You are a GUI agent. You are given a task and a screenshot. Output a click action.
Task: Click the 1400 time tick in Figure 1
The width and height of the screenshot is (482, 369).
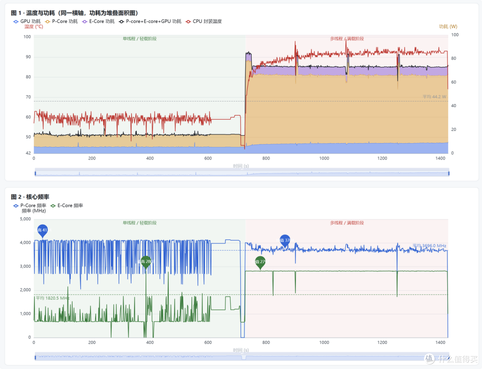pyautogui.click(x=440, y=158)
